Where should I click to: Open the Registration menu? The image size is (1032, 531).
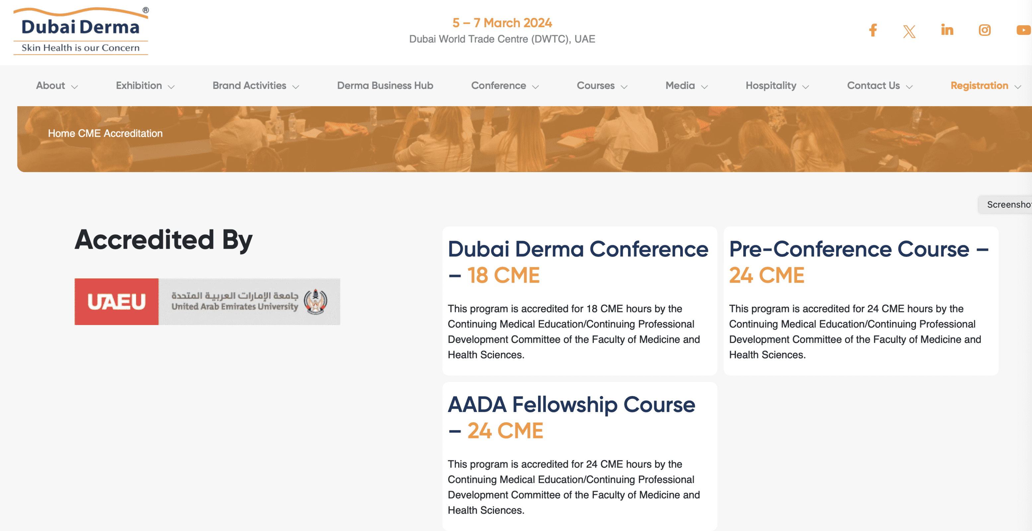click(986, 86)
